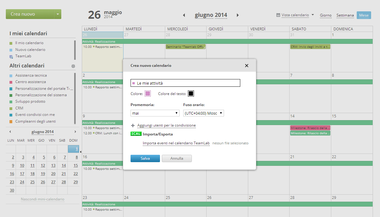Click nessun file selezionato text
Image resolution: width=380 pixels, height=217 pixels.
point(230,143)
